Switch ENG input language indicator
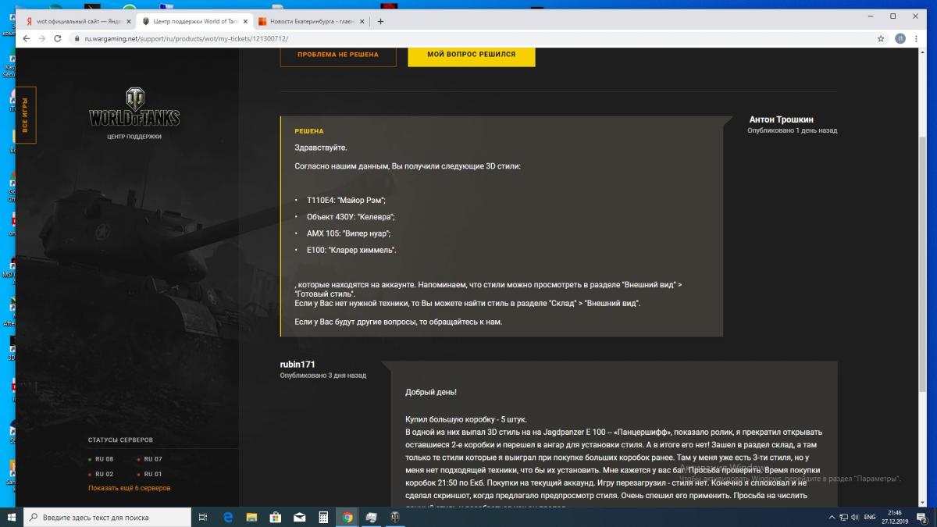This screenshot has width=937, height=527. coord(869,517)
